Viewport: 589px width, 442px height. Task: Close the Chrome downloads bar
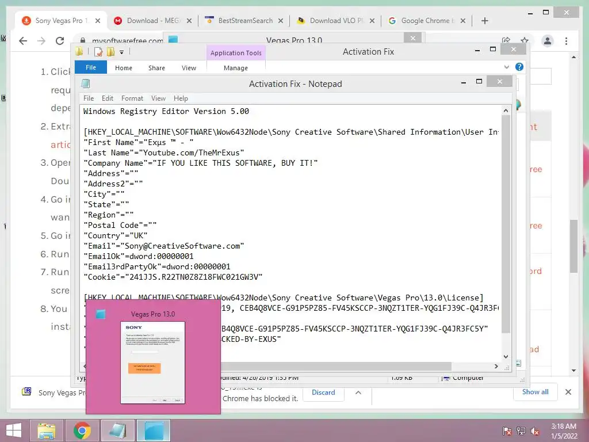(568, 392)
